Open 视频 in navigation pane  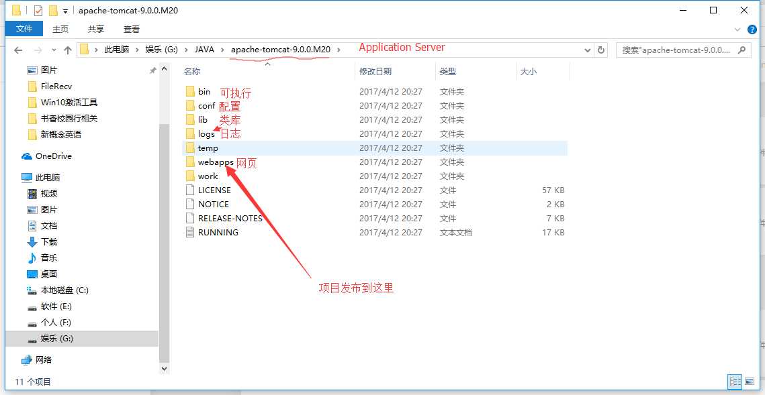point(42,194)
